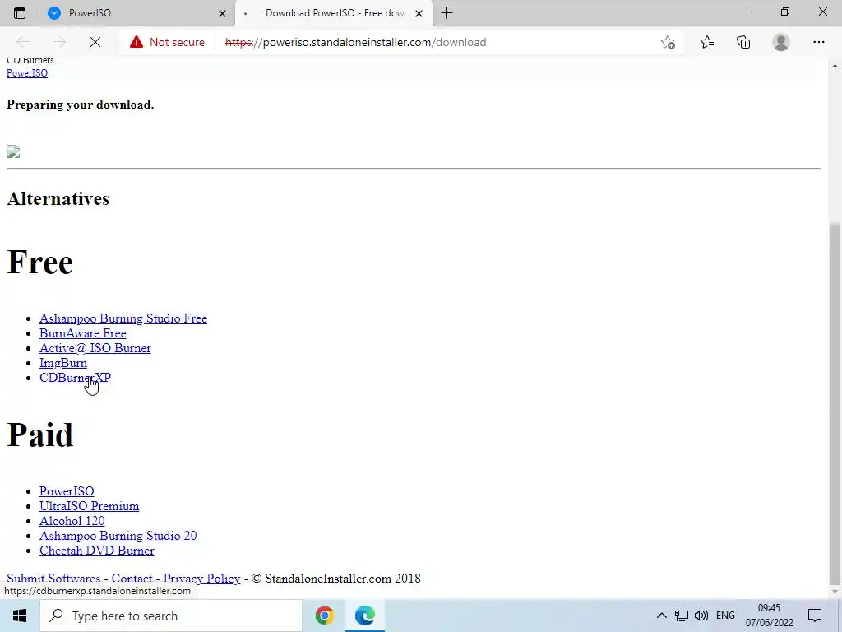Screen dimensions: 842x632
Task: Open the Windows Start menu
Action: point(20,616)
